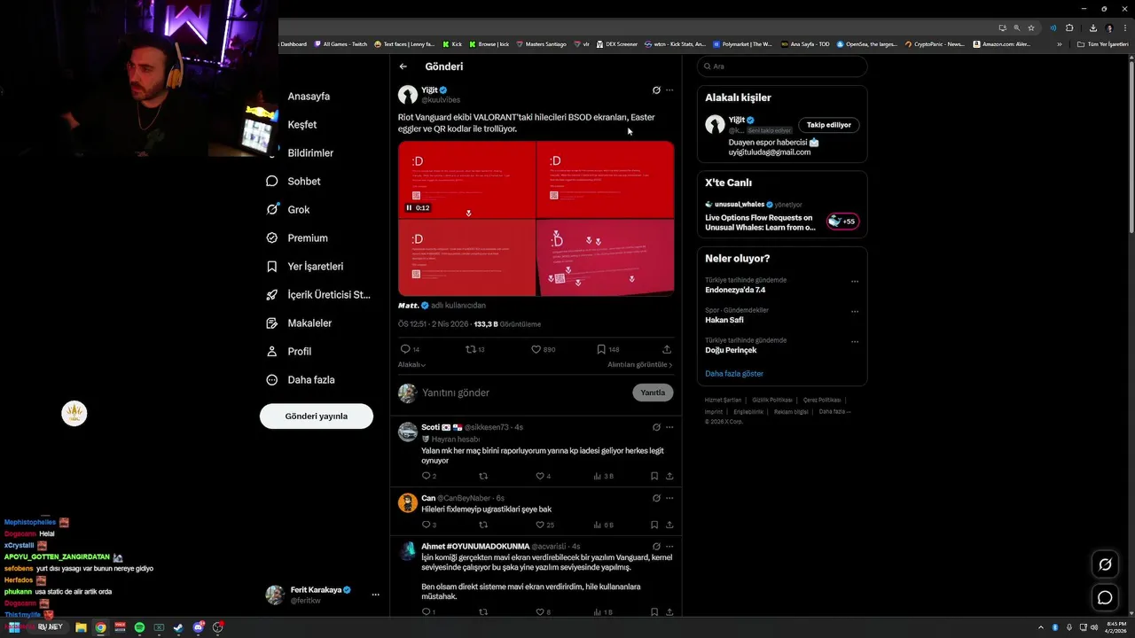Bookmark the post with 148 saves
Image resolution: width=1135 pixels, height=638 pixels.
point(601,349)
